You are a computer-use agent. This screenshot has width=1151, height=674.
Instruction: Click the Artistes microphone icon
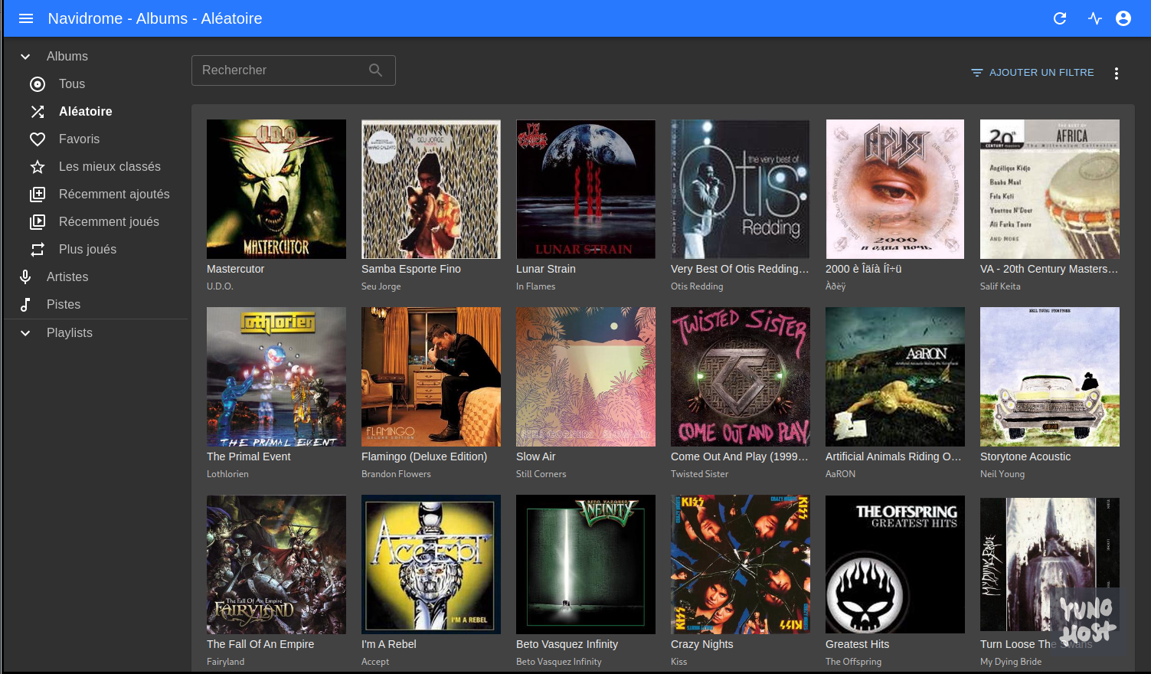(25, 277)
